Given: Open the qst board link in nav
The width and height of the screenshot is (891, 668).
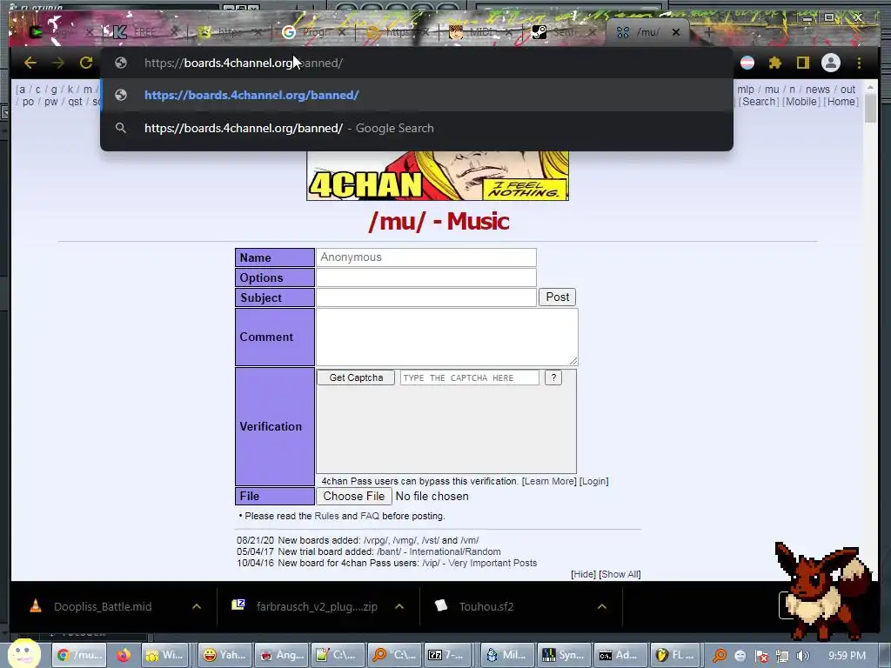Looking at the screenshot, I should [75, 102].
